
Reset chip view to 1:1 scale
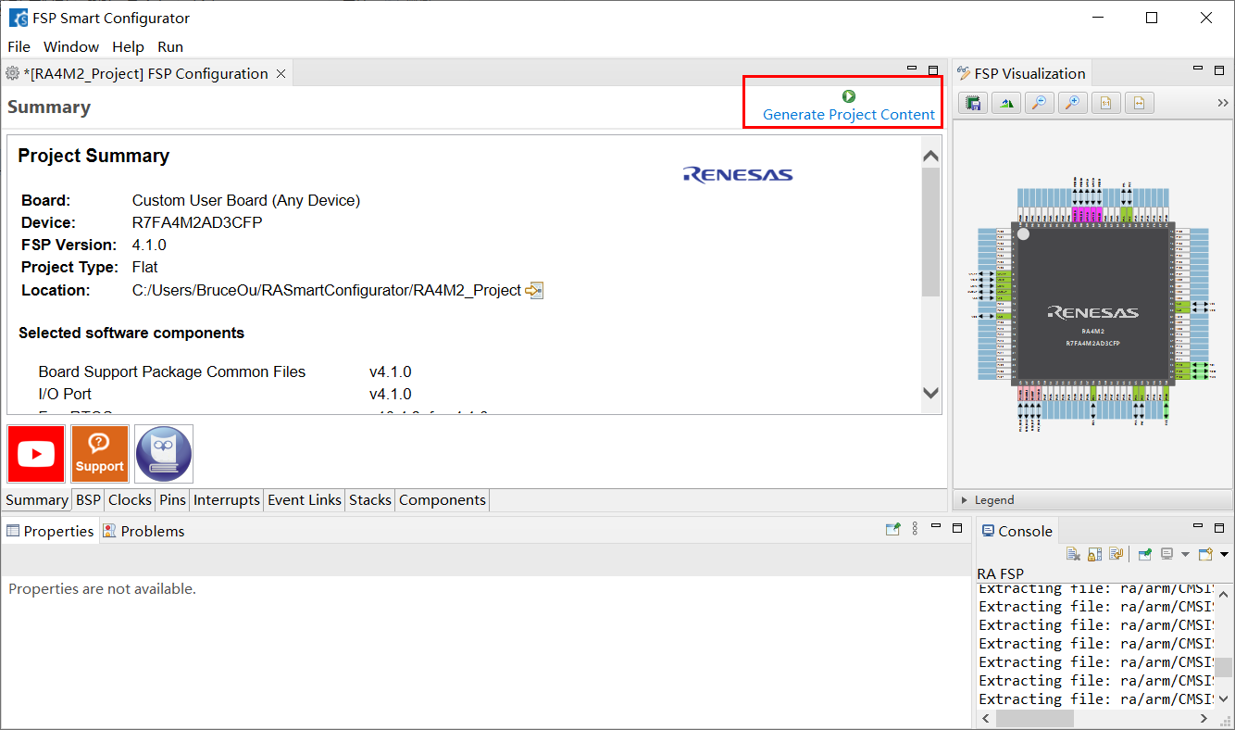point(1105,103)
